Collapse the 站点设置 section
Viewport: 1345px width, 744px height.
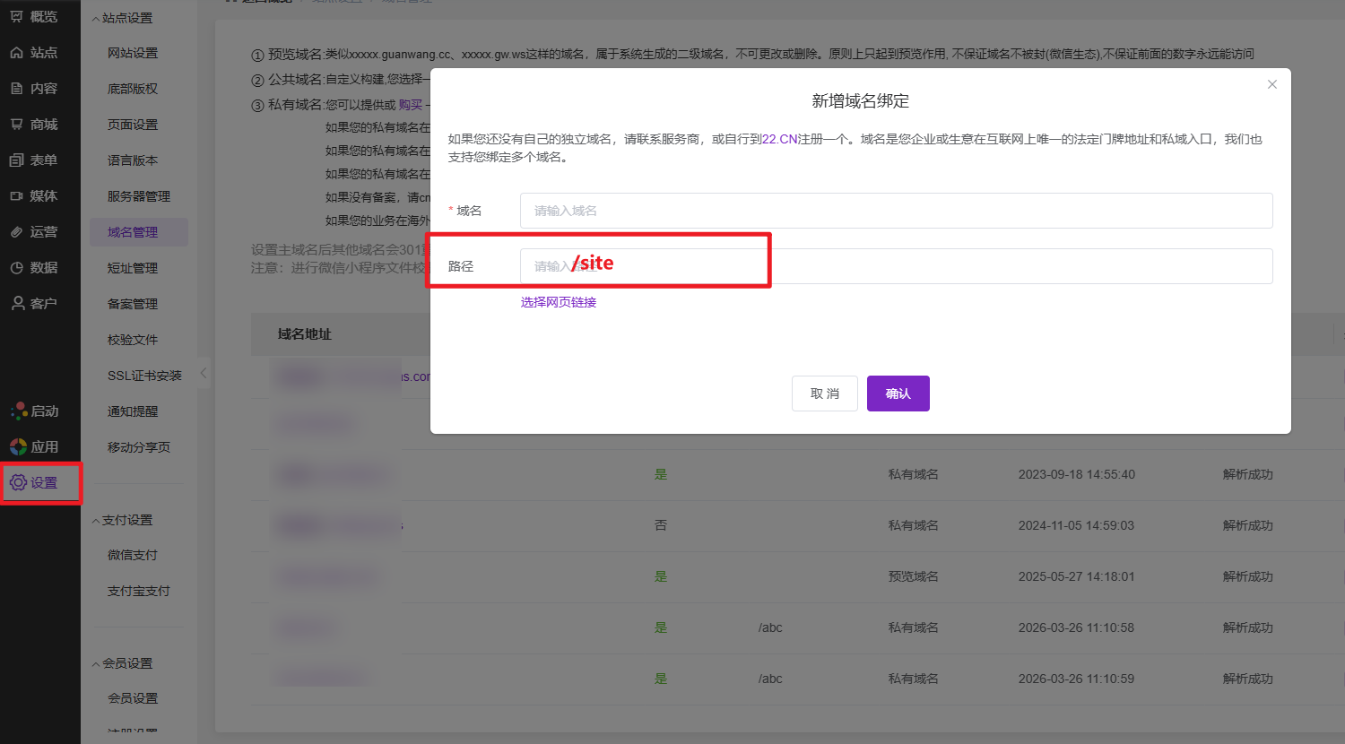(x=96, y=19)
